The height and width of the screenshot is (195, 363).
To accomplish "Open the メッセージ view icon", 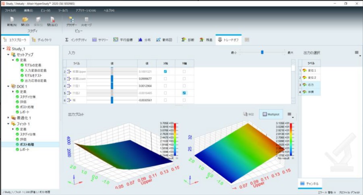I will 86,19.
